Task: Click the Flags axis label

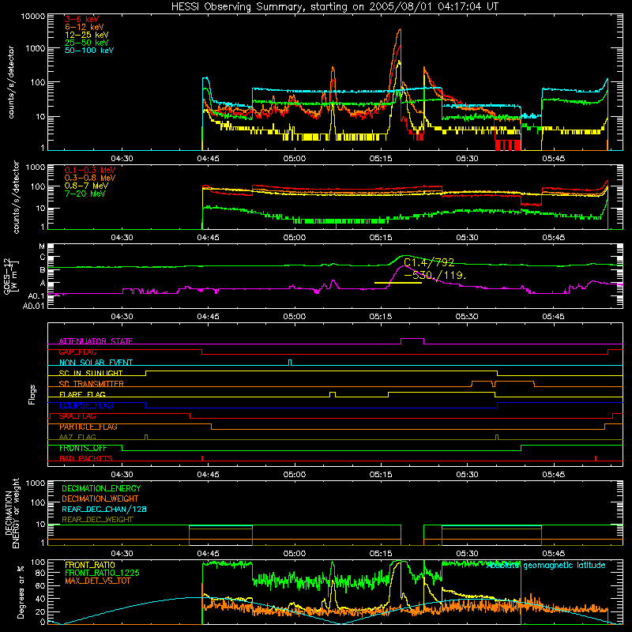Action: 32,394
